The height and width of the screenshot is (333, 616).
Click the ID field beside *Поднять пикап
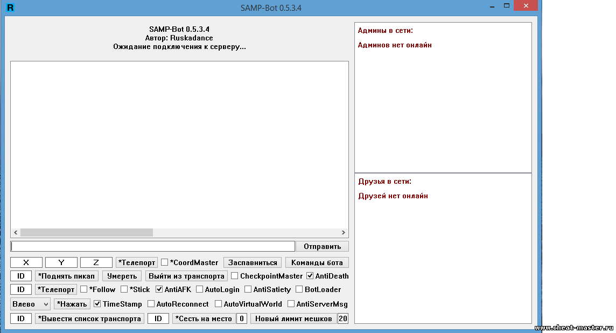point(21,276)
